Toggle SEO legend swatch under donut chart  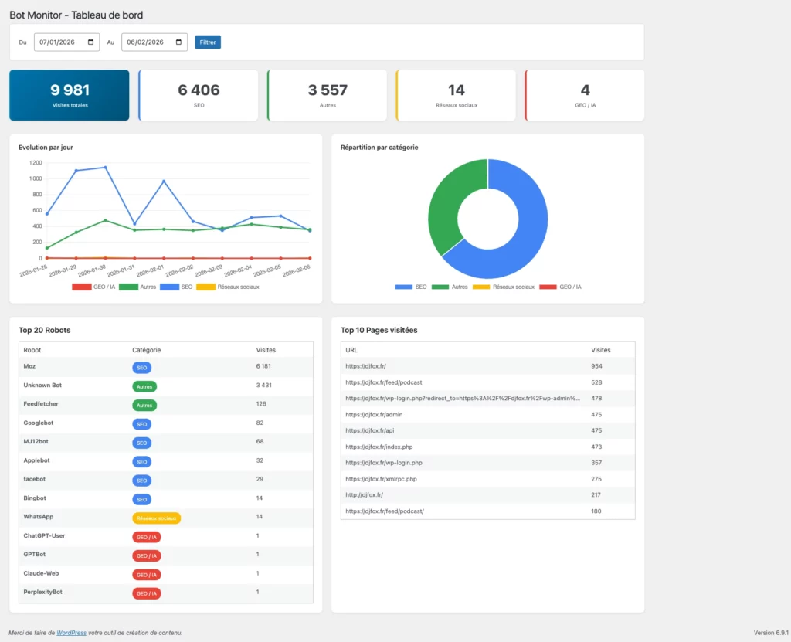point(403,287)
